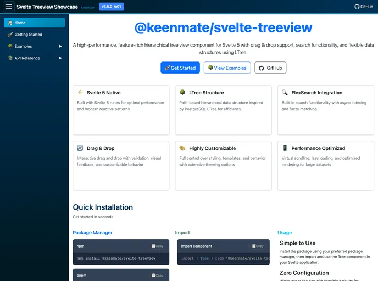This screenshot has height=281, width=378.
Task: Copy the npm install command
Action: [x=158, y=246]
